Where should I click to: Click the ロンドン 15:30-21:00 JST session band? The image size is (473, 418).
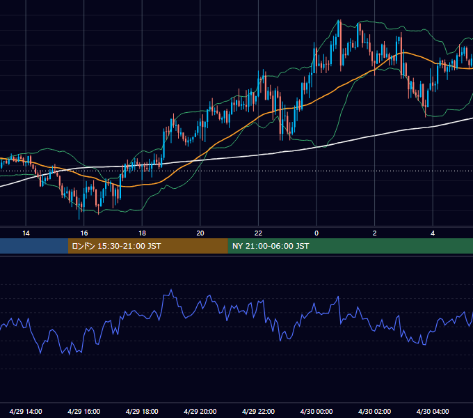point(147,246)
